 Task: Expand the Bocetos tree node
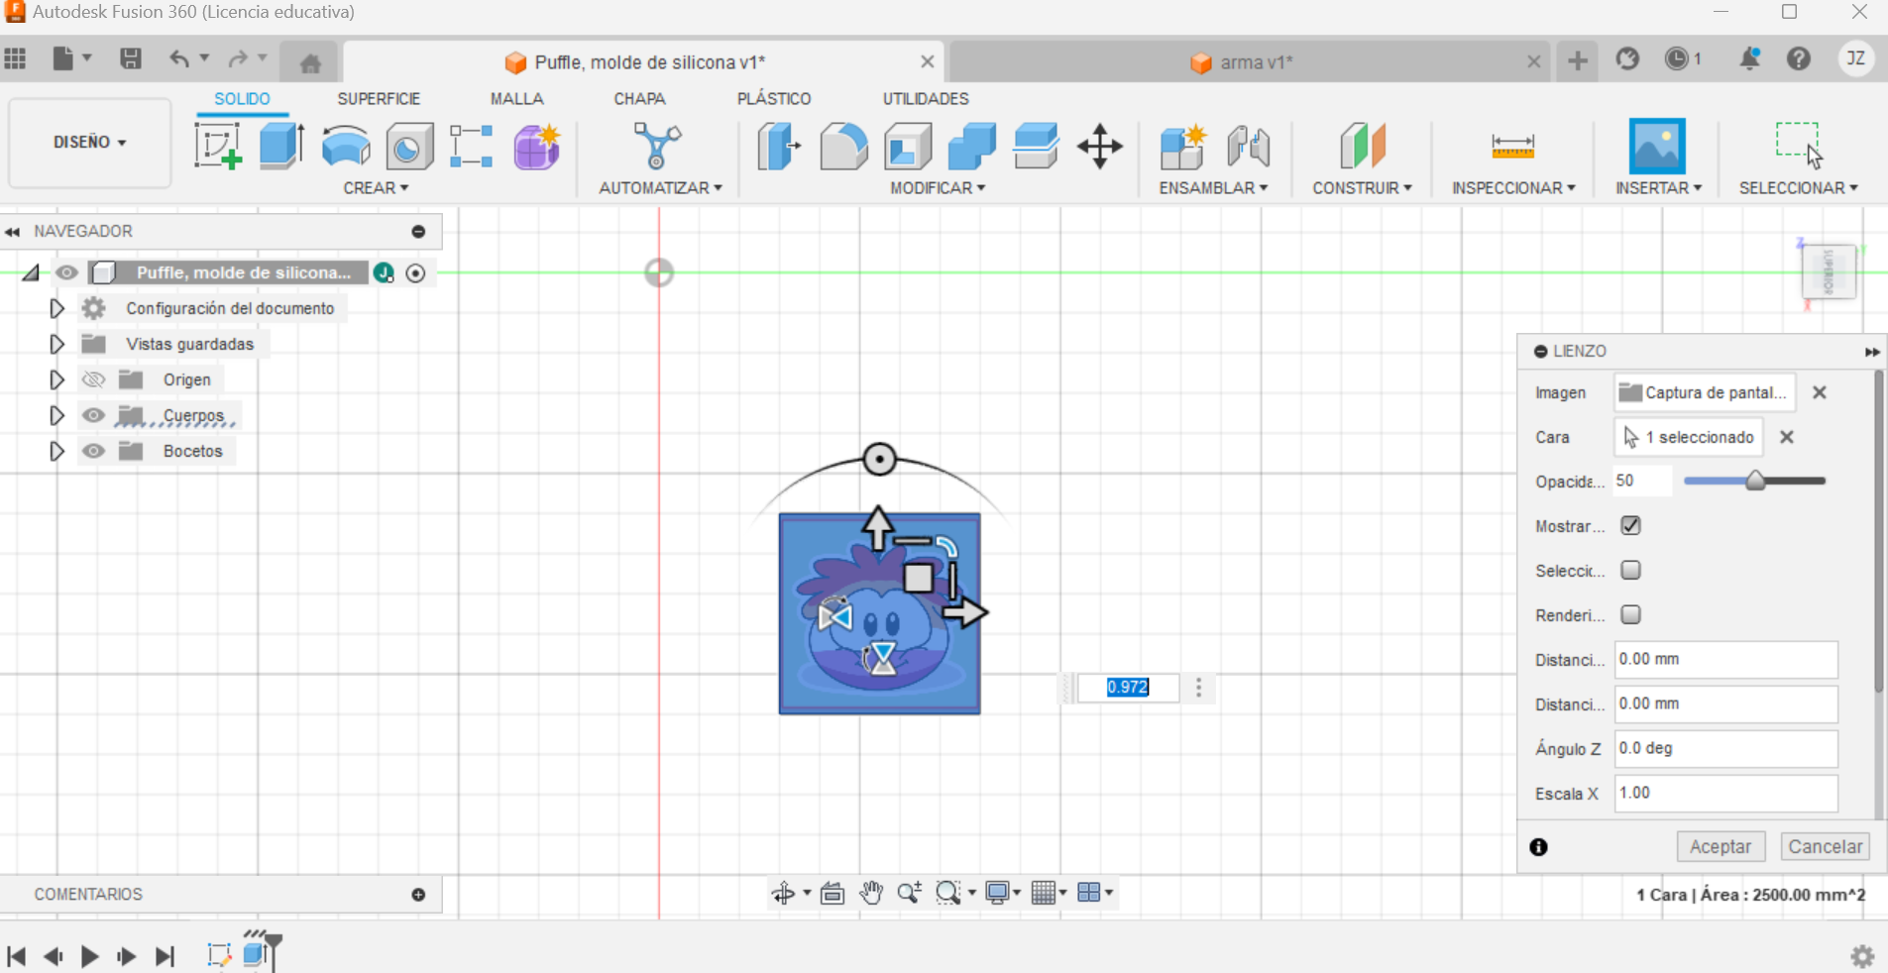tap(56, 451)
